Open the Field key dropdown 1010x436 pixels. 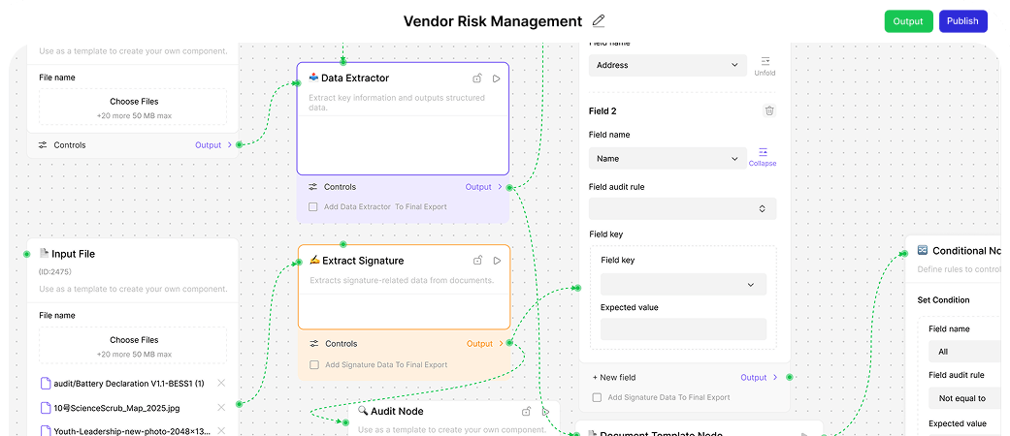coord(683,284)
